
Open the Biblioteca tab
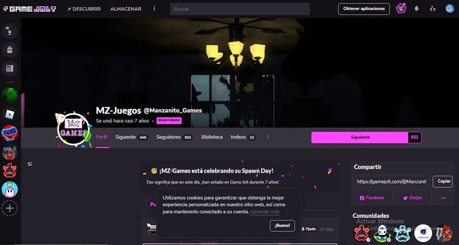tap(212, 137)
